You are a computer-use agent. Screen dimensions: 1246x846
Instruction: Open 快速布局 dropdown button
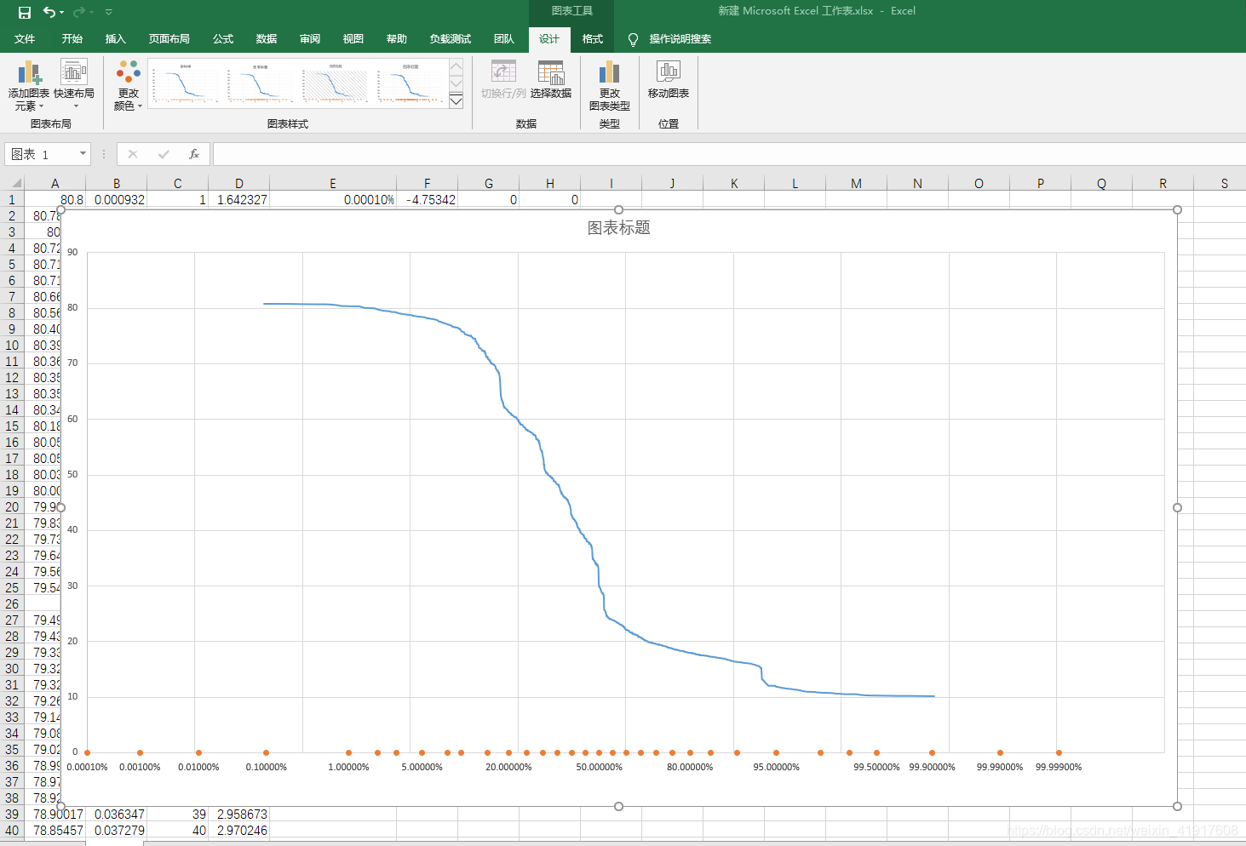coord(74,85)
